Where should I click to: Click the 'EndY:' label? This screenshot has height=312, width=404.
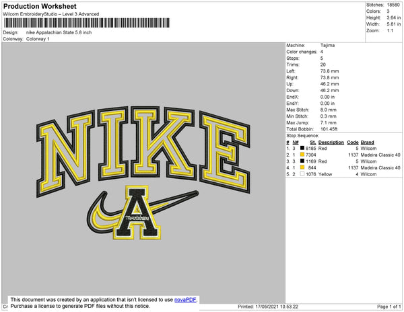[x=292, y=103]
